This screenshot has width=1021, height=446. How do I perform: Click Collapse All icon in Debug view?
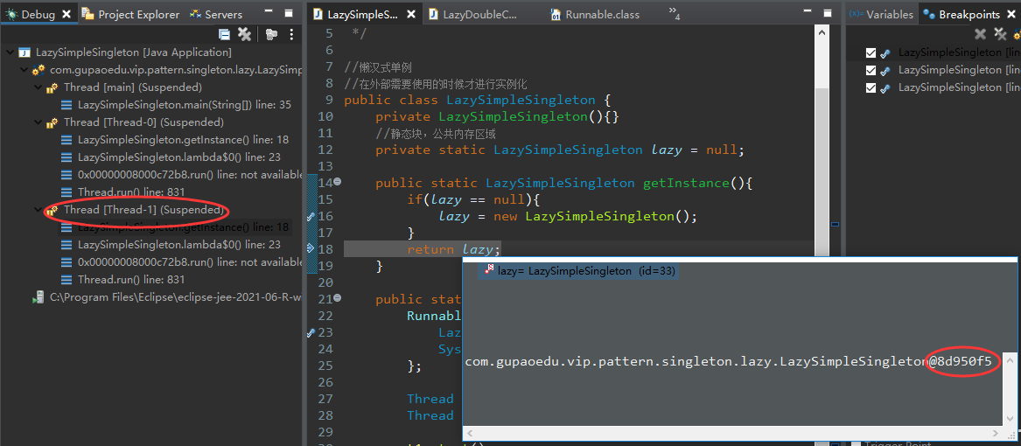click(224, 34)
